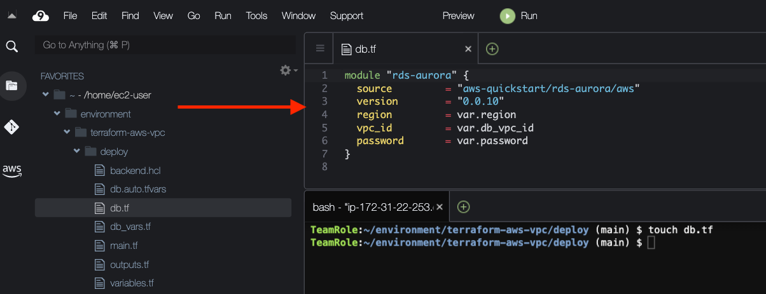Click the FAVORITES heading

coord(62,76)
